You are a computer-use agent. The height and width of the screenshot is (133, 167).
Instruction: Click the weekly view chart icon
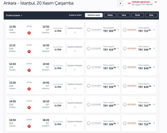pos(129,3)
